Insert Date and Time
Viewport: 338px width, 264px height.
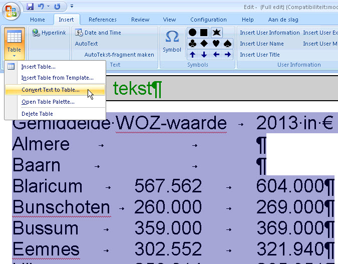98,33
